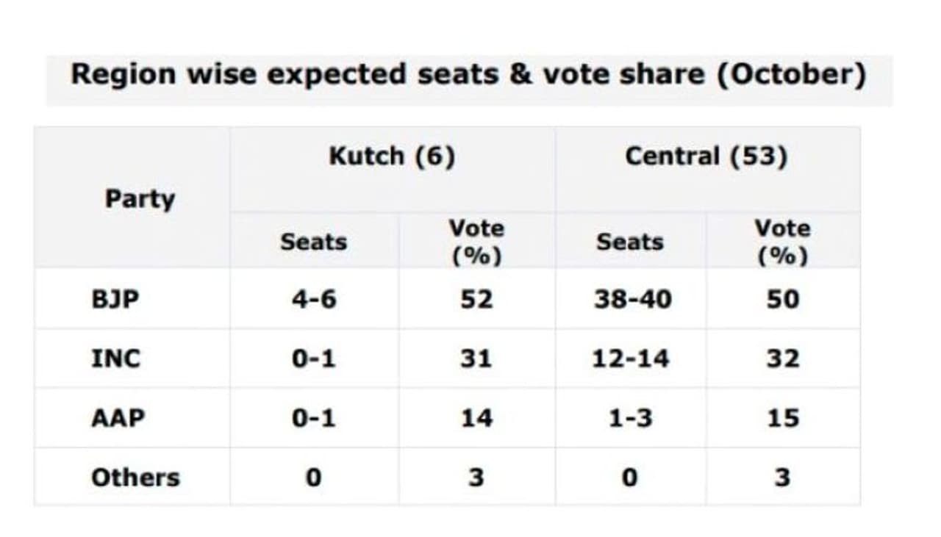Click INC Central seats cell 12-14
This screenshot has width=941, height=537.
click(x=631, y=358)
